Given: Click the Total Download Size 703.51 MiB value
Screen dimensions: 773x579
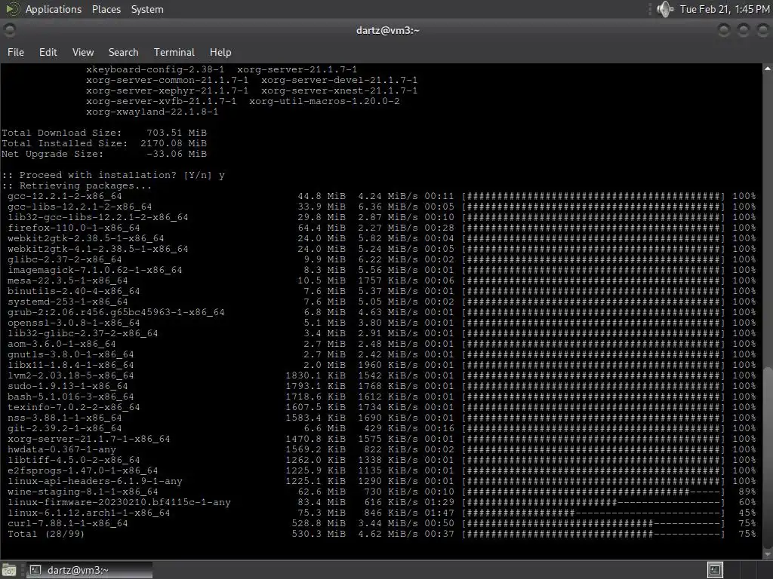Looking at the screenshot, I should 177,133.
